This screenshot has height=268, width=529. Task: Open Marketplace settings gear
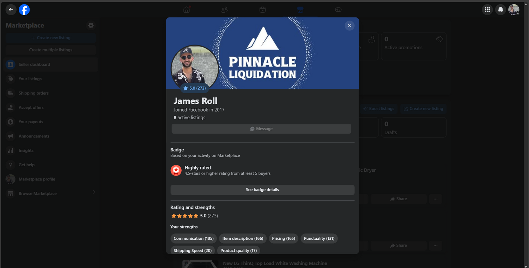pos(91,25)
